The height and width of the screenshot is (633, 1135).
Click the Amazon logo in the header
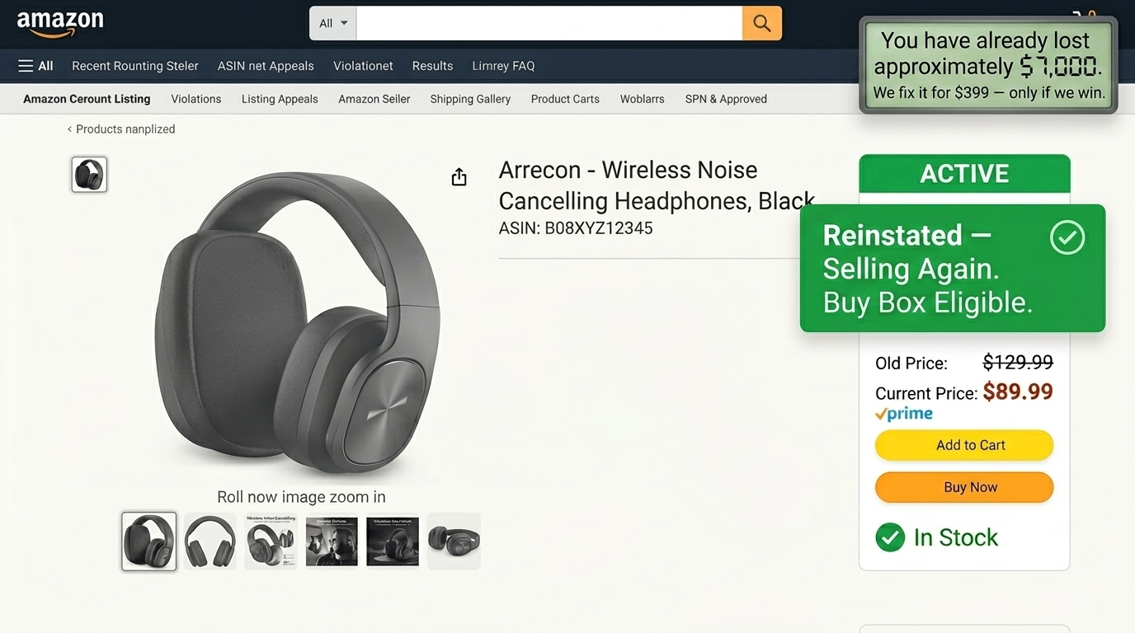60,22
